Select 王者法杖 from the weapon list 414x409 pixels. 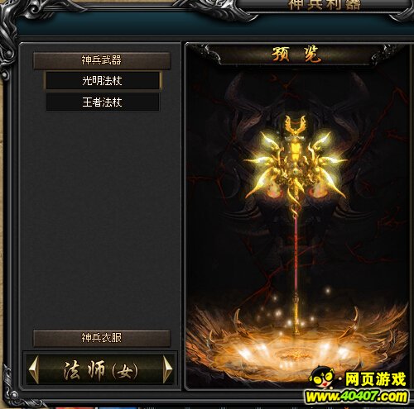click(x=103, y=102)
